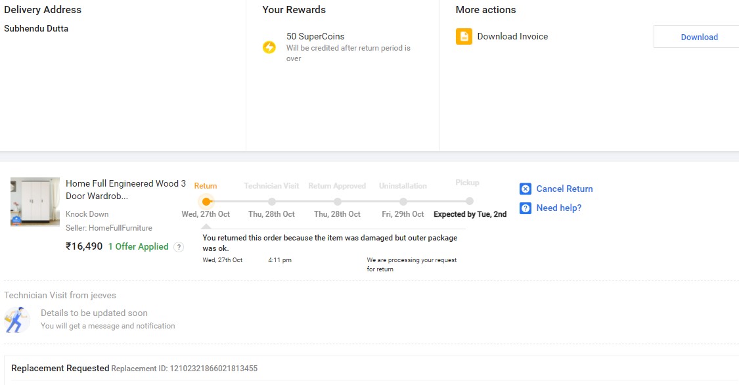
Task: Select the Pickup step marker
Action: (x=469, y=202)
